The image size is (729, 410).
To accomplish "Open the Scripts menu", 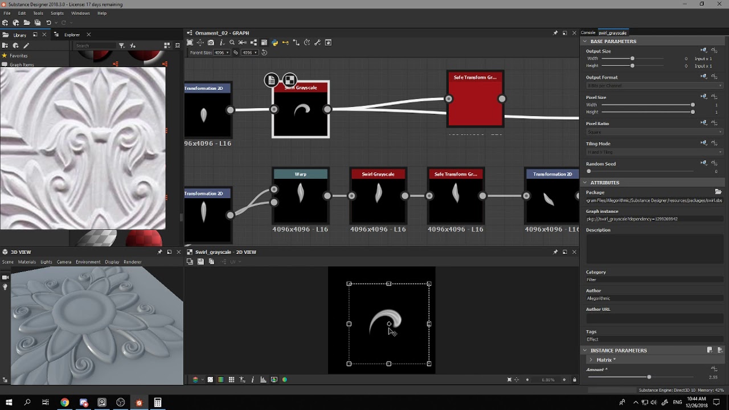I will tap(57, 13).
